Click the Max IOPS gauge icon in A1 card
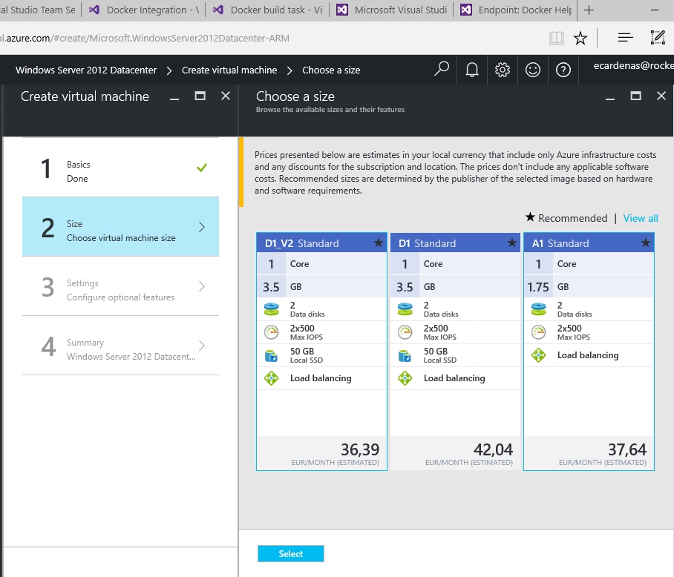This screenshot has height=577, width=674. click(539, 332)
